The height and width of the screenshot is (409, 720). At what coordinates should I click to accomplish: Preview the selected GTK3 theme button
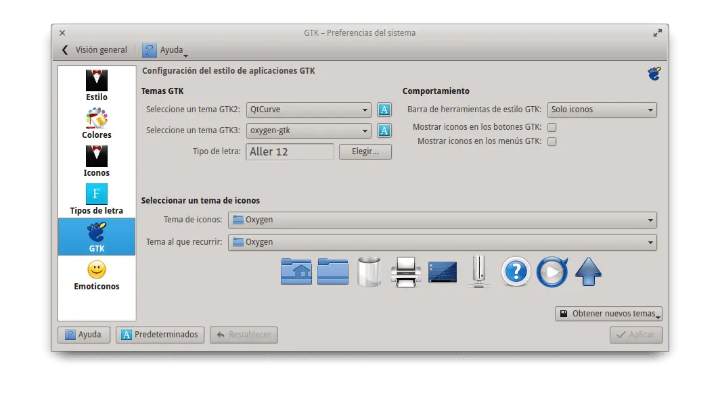384,130
